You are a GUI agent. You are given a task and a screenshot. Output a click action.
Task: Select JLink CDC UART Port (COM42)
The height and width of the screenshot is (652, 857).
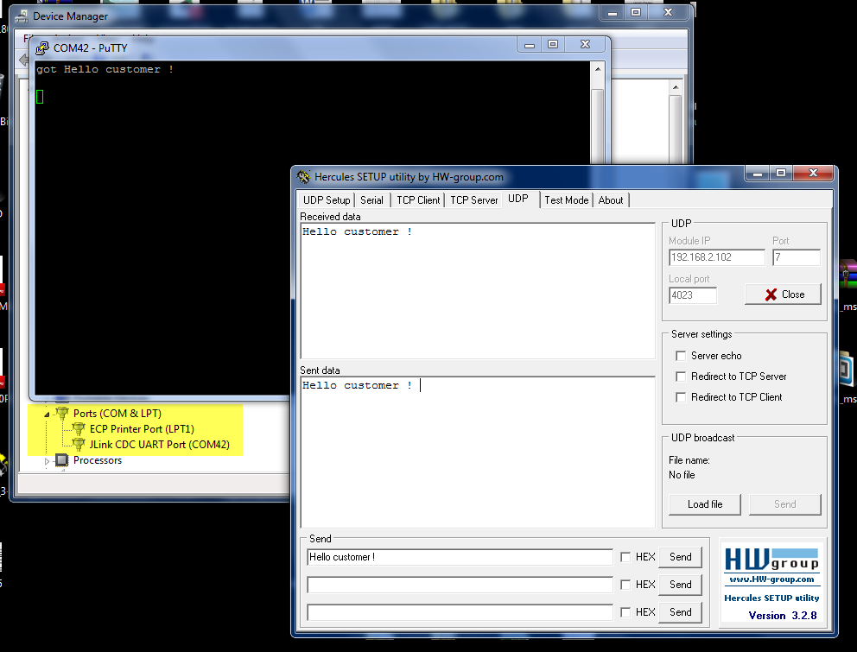(160, 445)
